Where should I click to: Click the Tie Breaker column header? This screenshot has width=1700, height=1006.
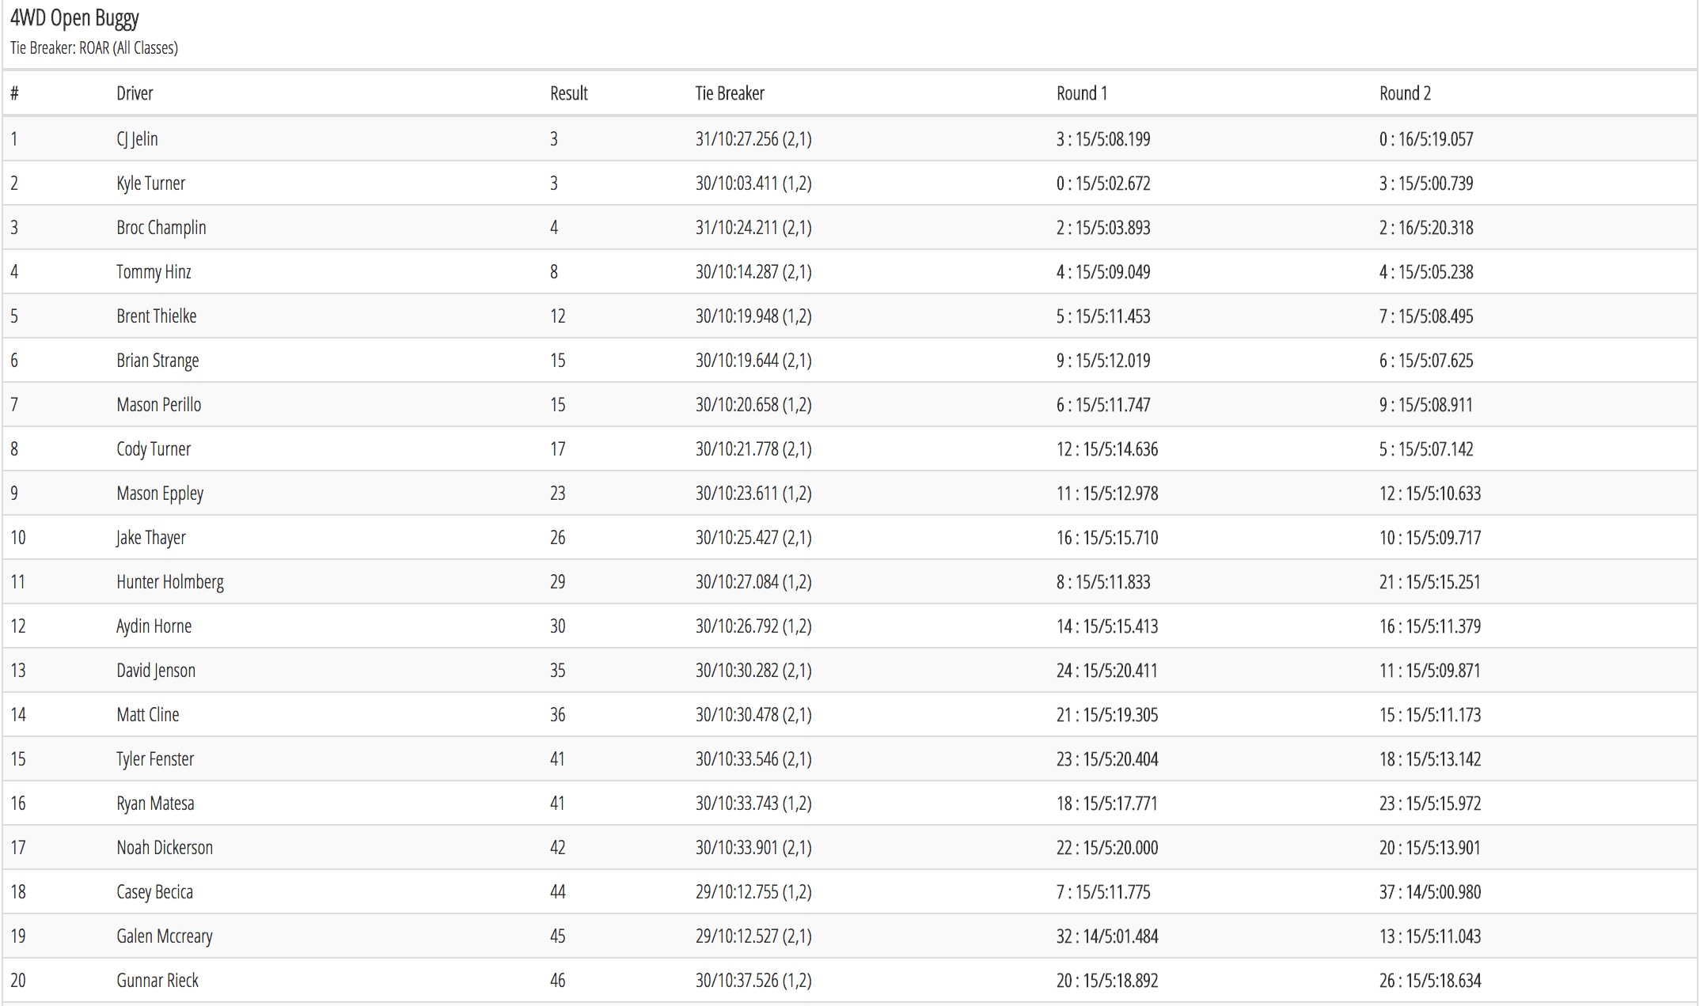pyautogui.click(x=730, y=93)
